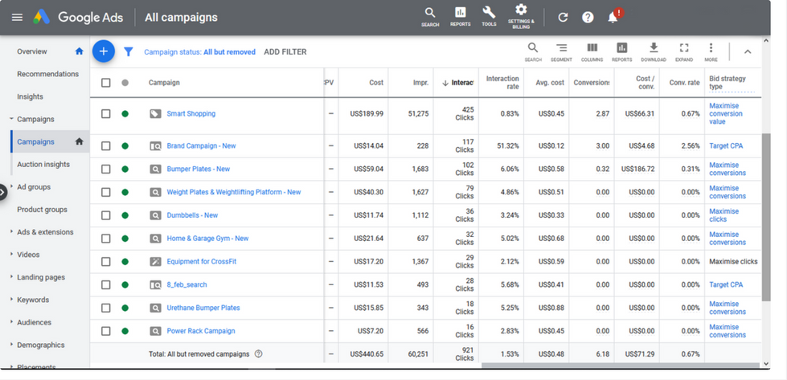Screen dimensions: 787x380
Task: Open Search tool in top bar
Action: [x=430, y=17]
